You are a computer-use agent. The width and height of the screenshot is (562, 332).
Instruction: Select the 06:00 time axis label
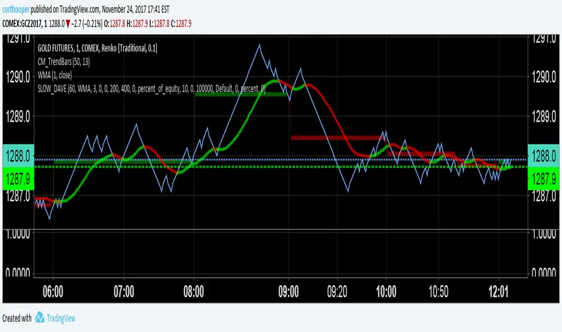53,292
